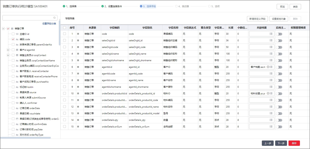Select the row 4 checkbox in the field list

coord(64,54)
